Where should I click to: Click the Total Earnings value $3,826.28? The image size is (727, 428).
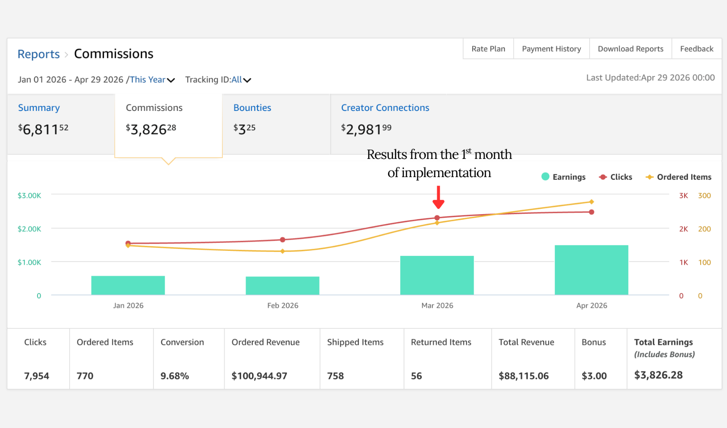[x=658, y=375]
